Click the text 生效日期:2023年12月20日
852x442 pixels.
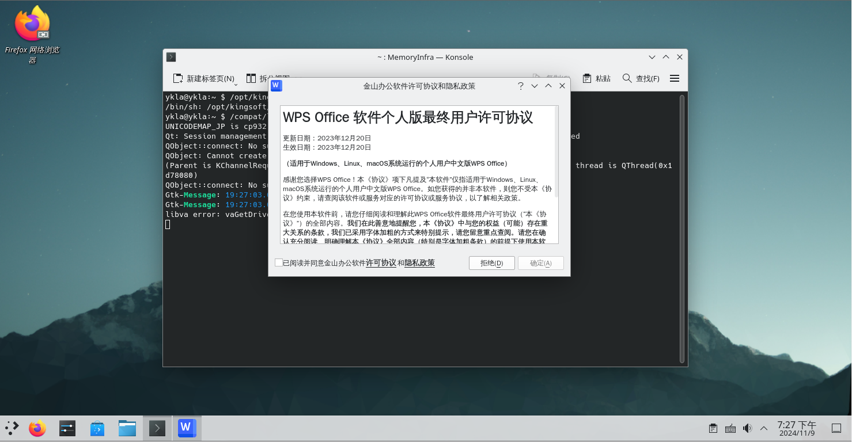coord(327,147)
